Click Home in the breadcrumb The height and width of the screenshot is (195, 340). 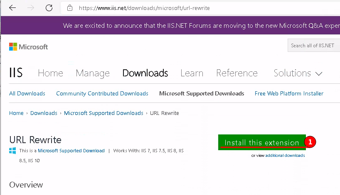(x=16, y=113)
